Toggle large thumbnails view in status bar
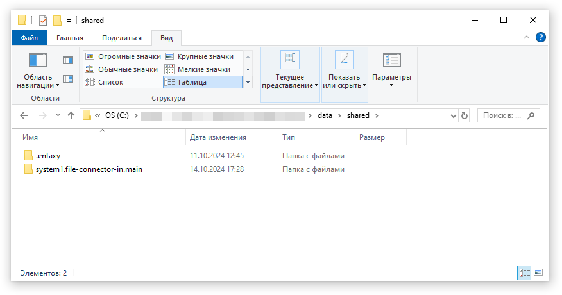 [x=538, y=273]
